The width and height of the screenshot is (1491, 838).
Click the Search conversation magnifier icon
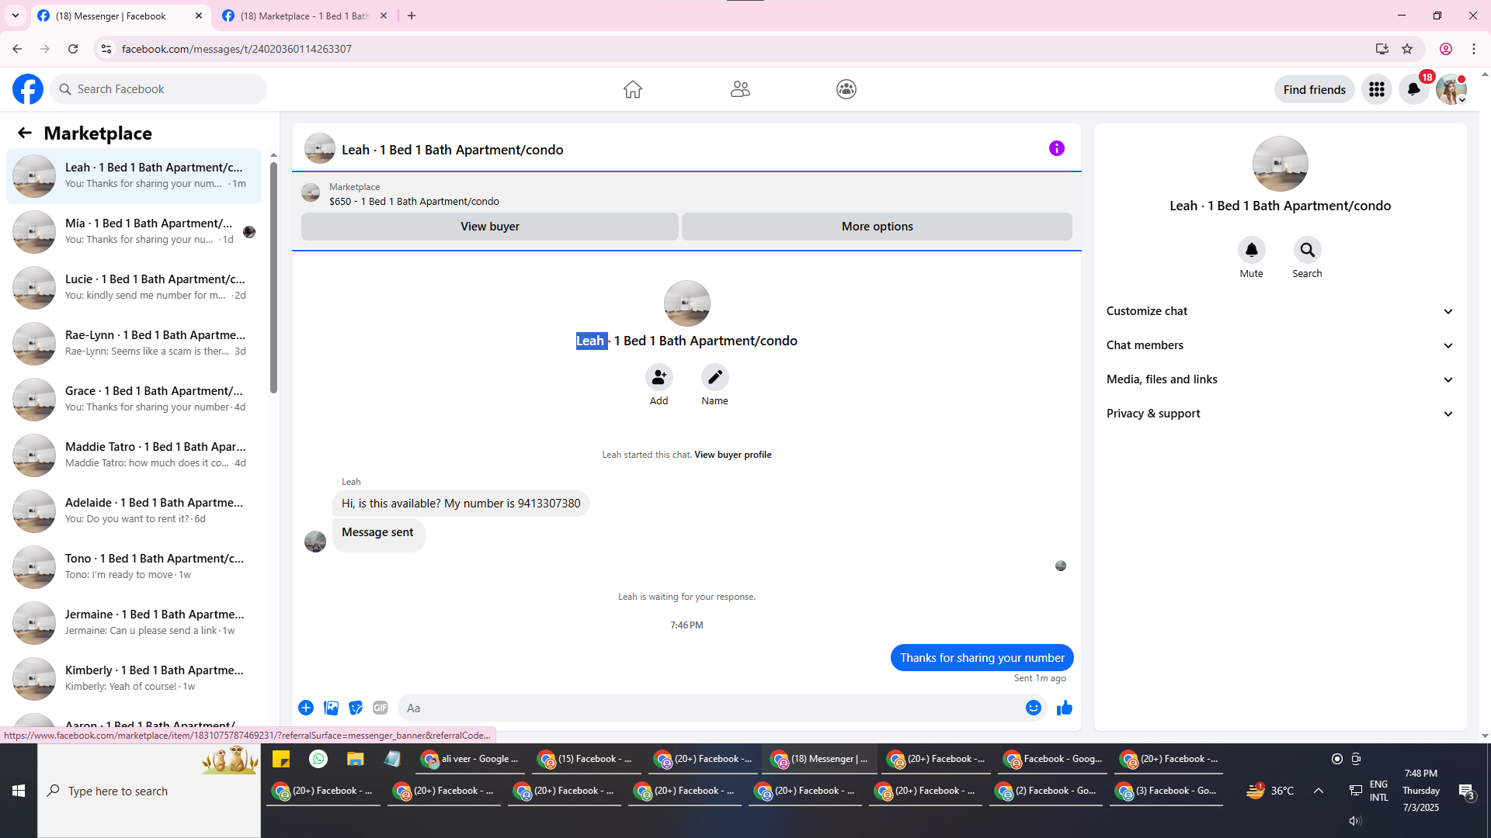1307,250
